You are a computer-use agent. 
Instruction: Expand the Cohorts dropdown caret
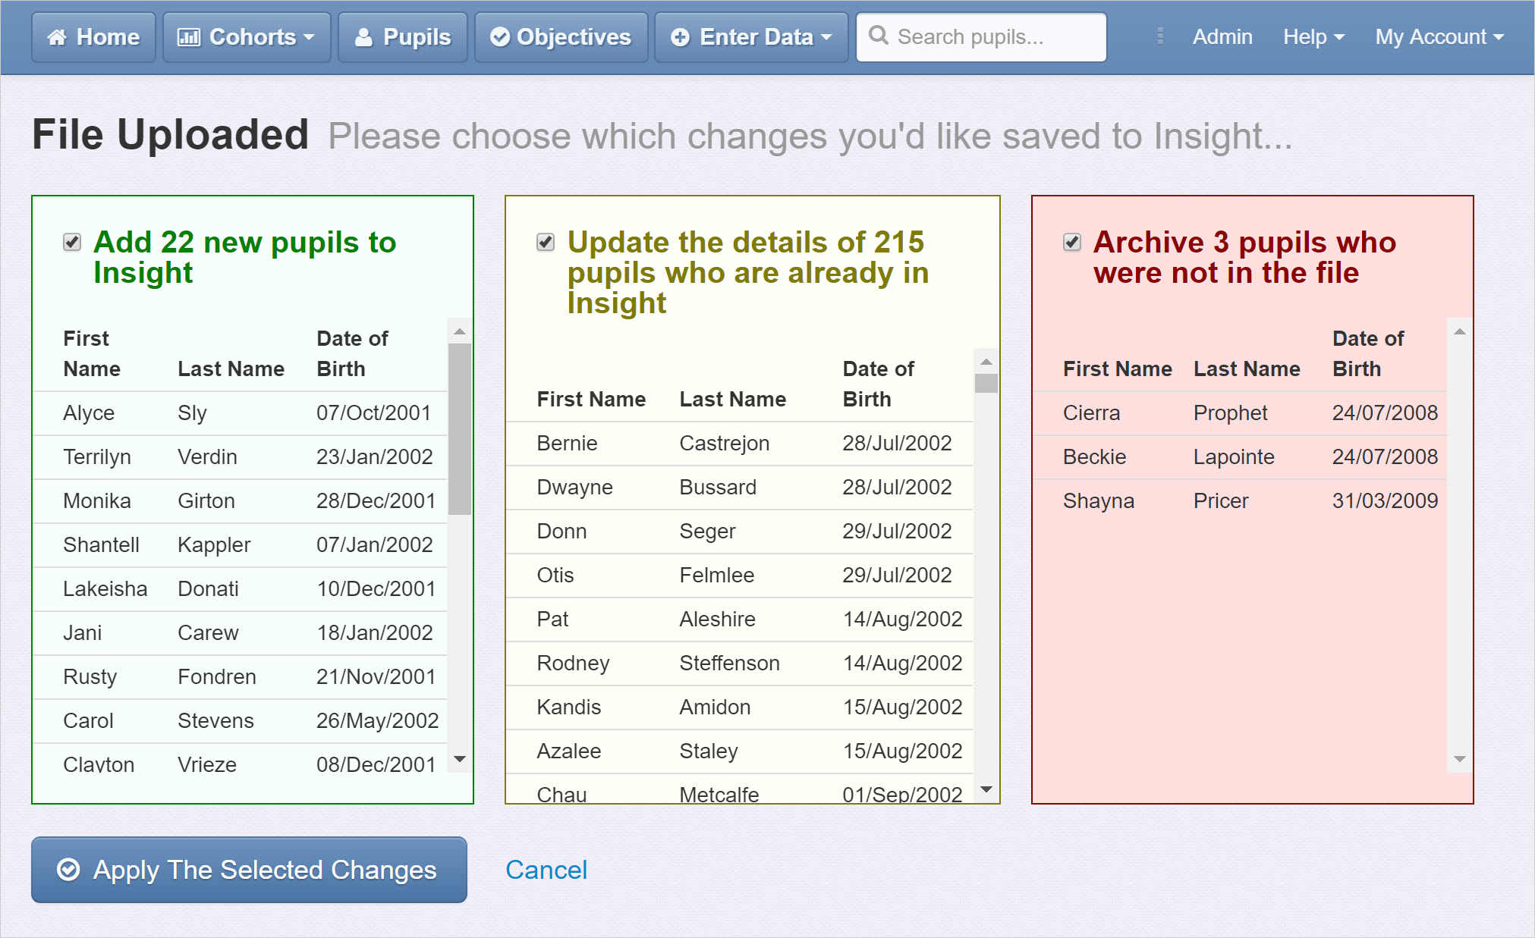click(x=309, y=37)
